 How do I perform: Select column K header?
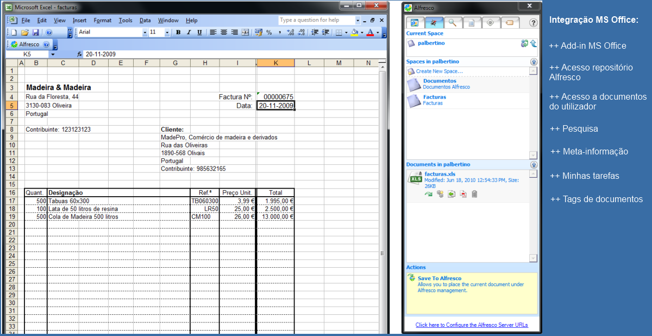point(275,63)
